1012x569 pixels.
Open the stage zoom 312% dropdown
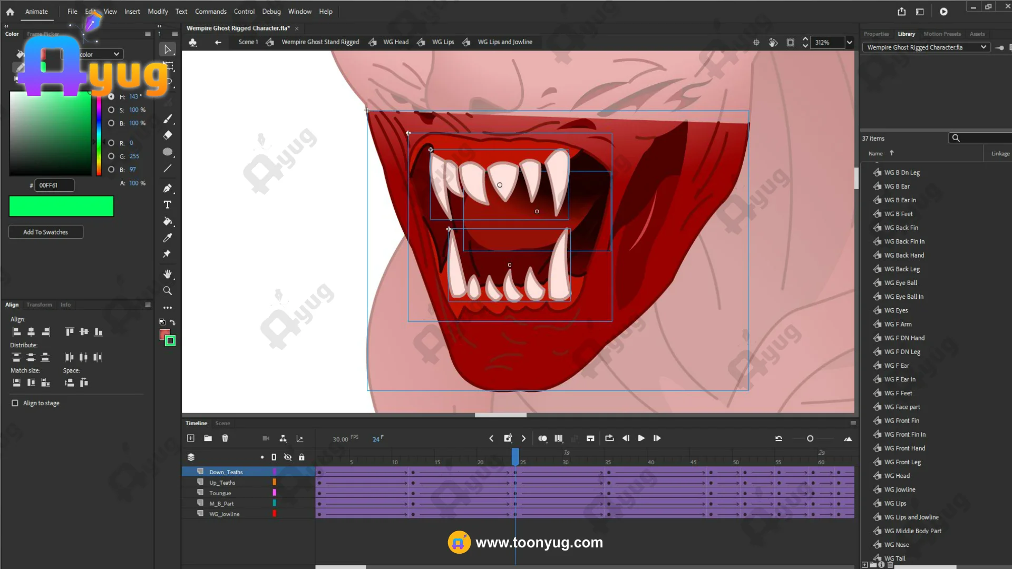click(x=849, y=42)
